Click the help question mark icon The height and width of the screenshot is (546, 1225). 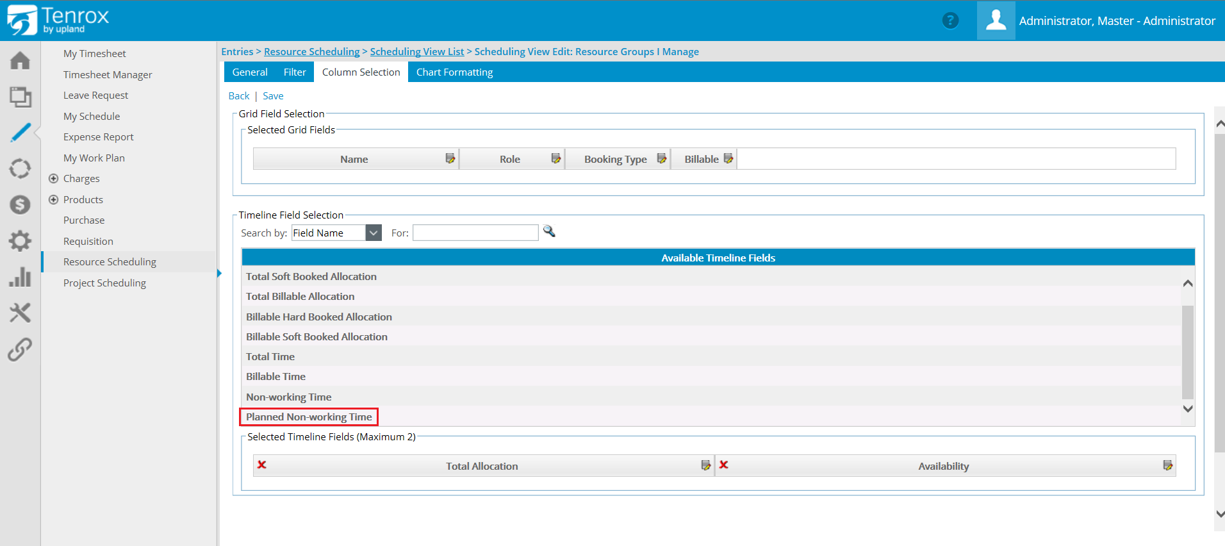click(951, 21)
